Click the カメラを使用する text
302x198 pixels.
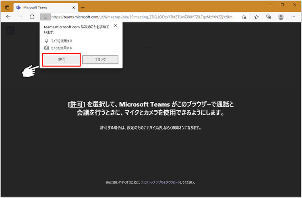61,48
